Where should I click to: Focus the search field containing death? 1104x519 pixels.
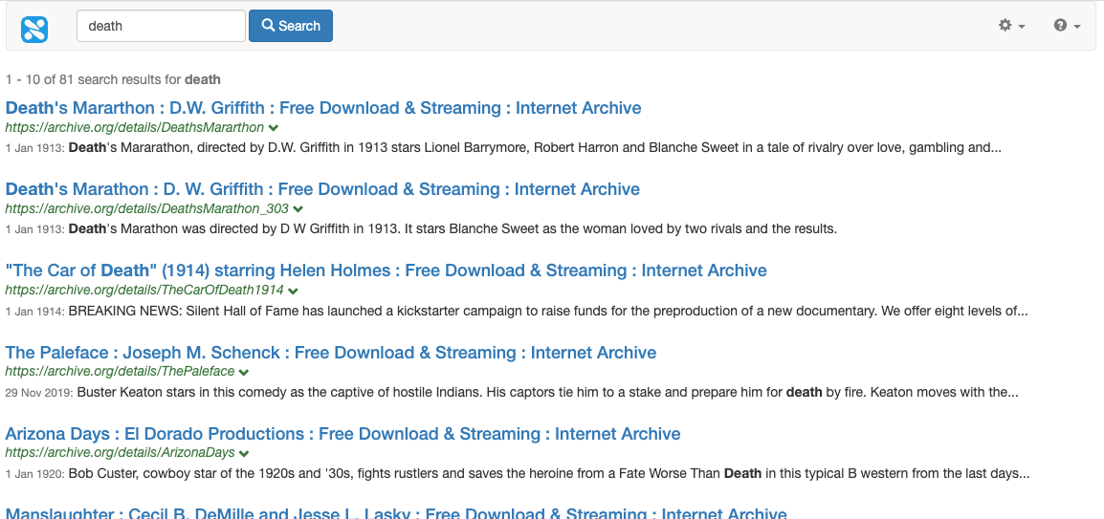(161, 26)
